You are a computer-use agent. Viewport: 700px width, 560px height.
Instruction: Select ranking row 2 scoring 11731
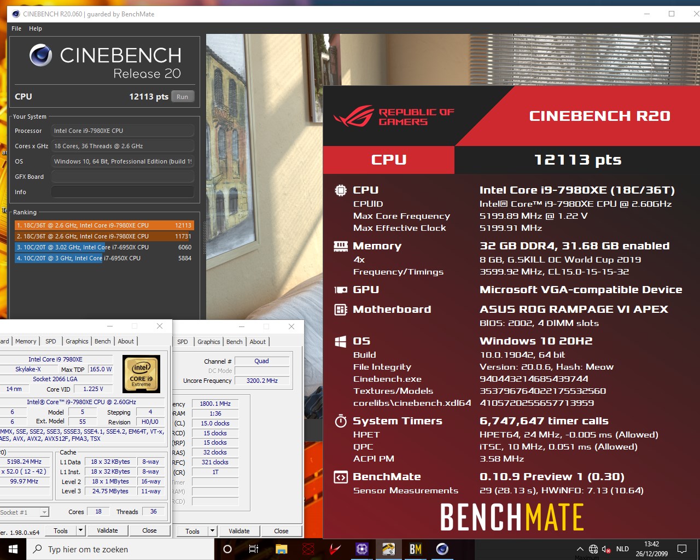(x=104, y=236)
